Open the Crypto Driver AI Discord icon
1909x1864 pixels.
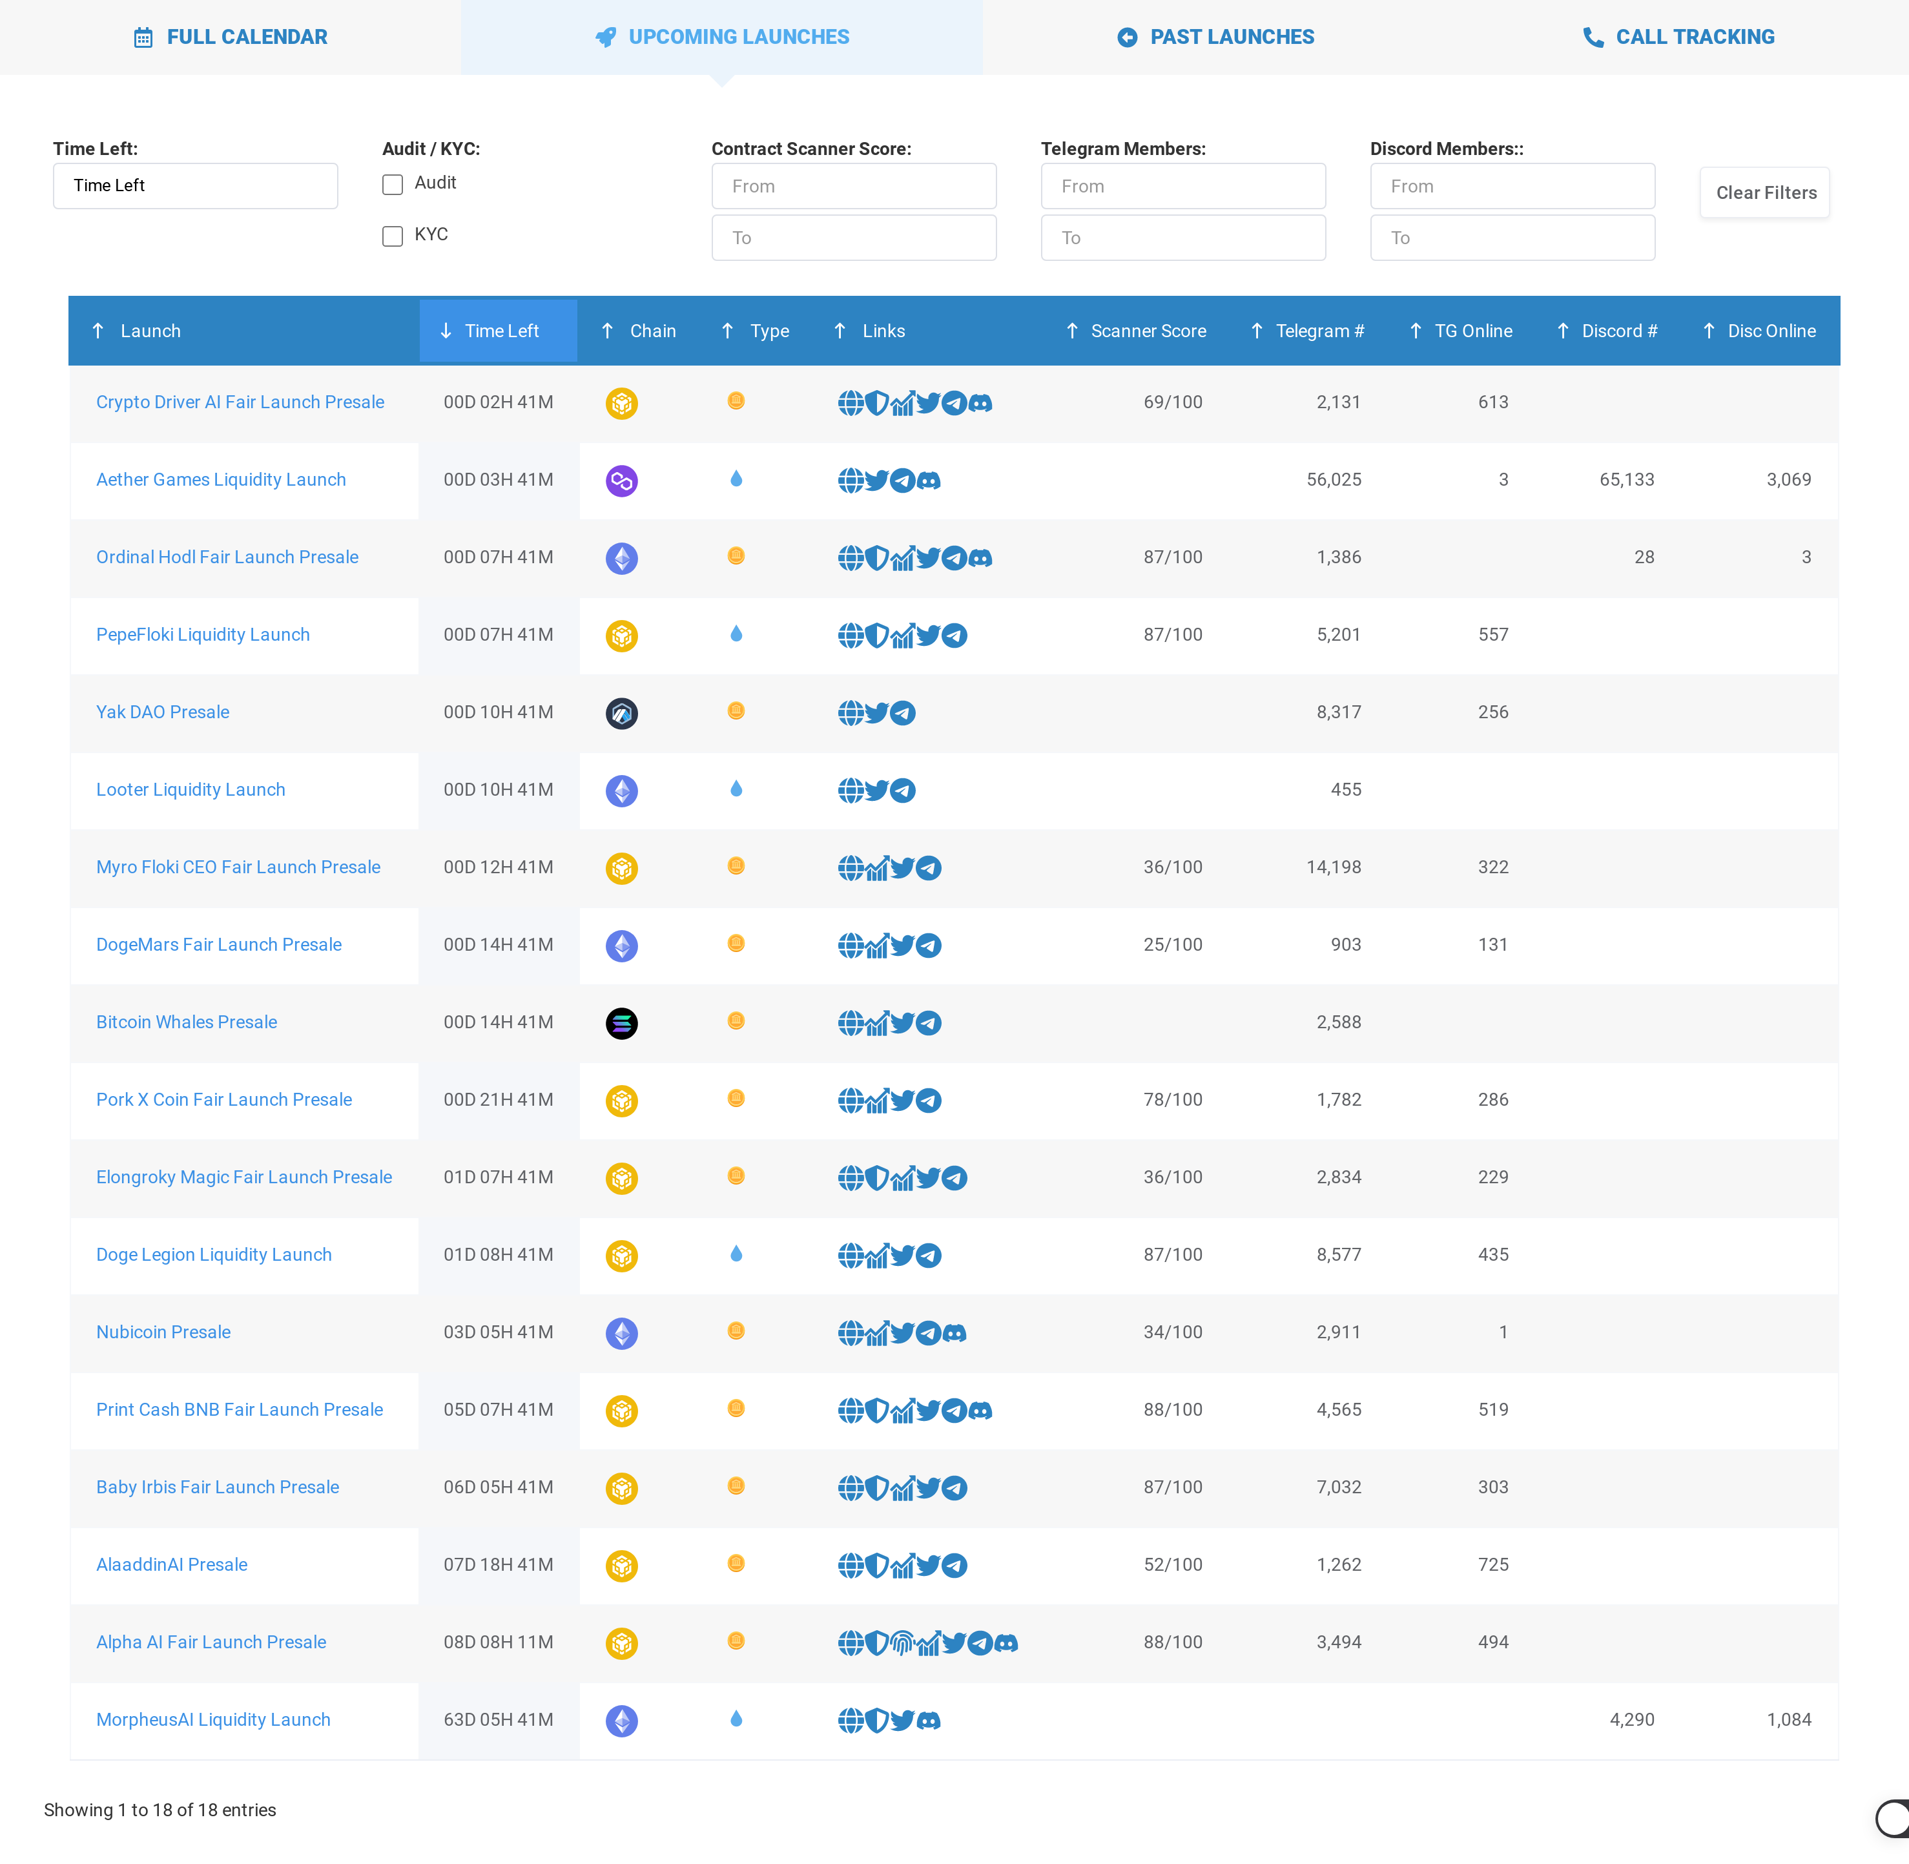(980, 403)
